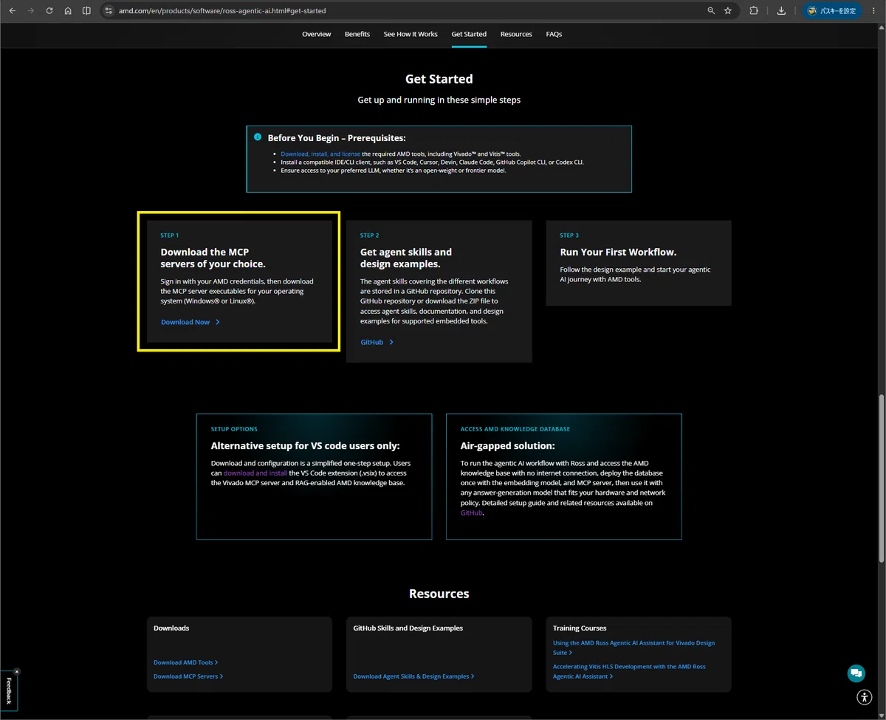Follow the 'Download, install, and license' link
This screenshot has width=886, height=720.
coord(320,154)
